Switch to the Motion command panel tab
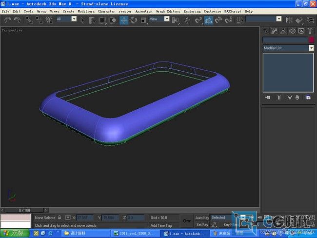The height and width of the screenshot is (238, 317). 292,31
